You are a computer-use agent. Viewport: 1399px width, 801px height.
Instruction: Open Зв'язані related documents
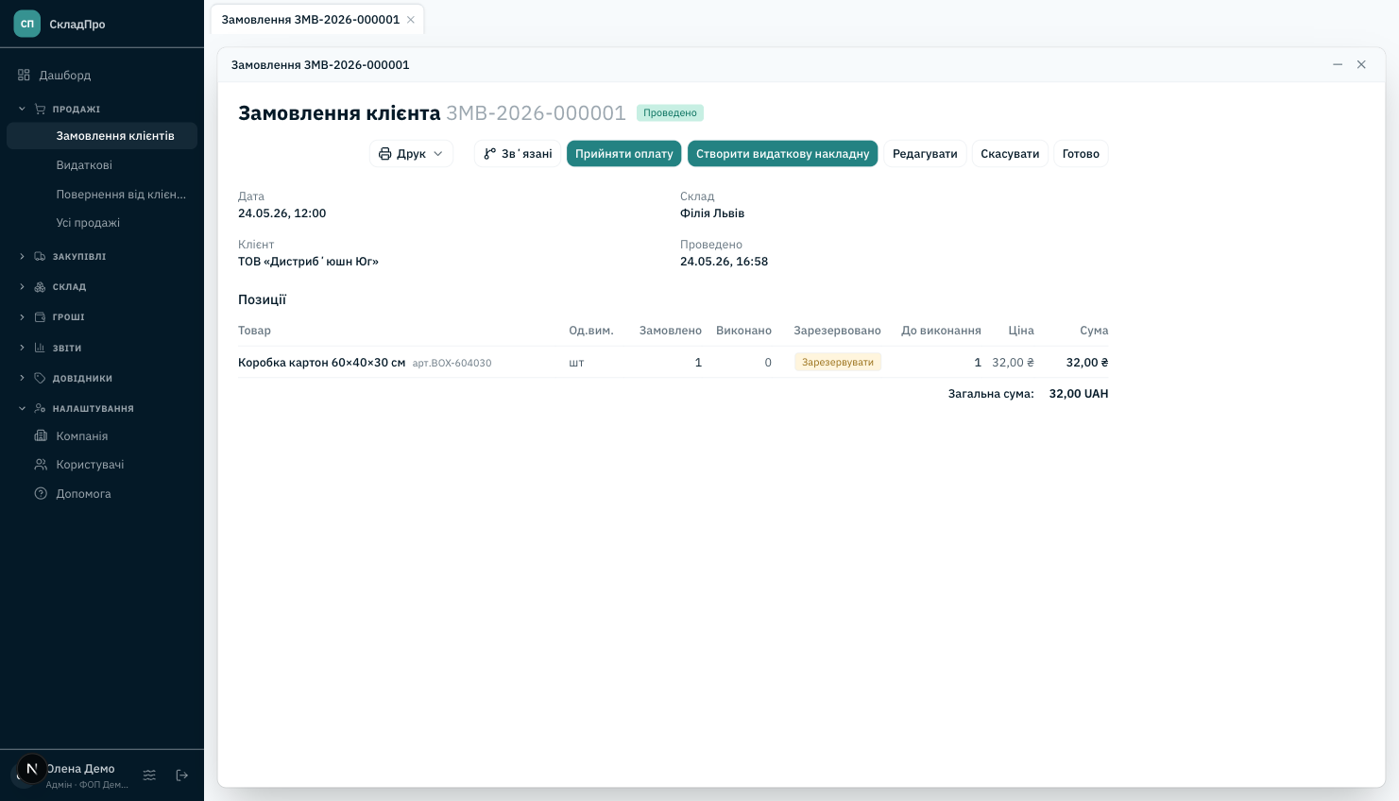[518, 154]
